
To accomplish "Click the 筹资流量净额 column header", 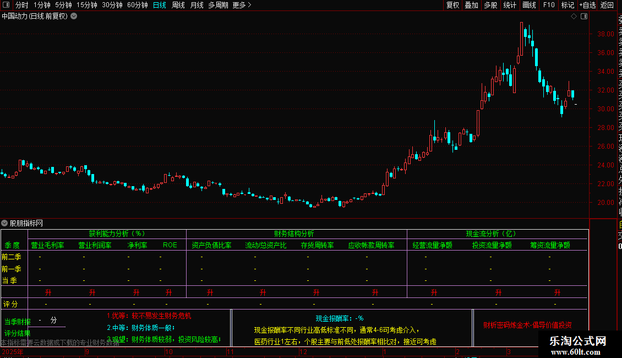I will [550, 245].
